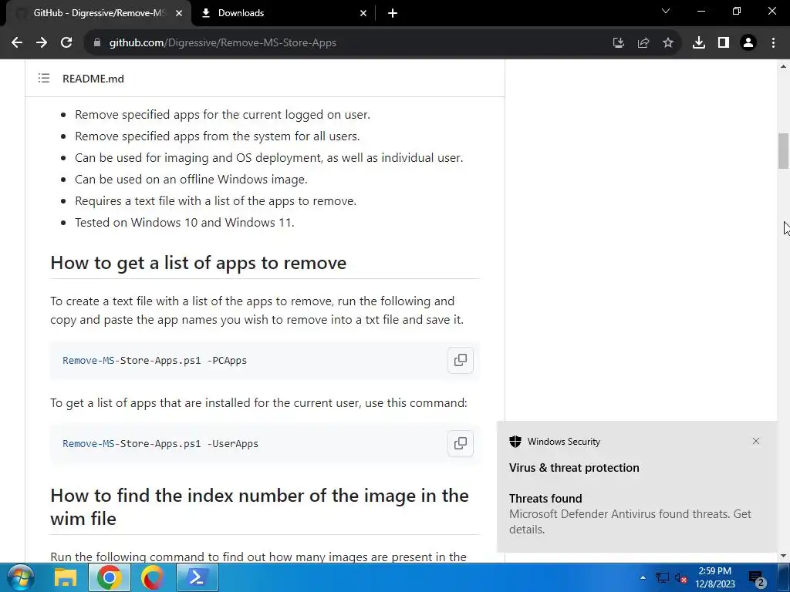Switch to the Downloads tab
Screen dimensions: 790x592
[284, 13]
